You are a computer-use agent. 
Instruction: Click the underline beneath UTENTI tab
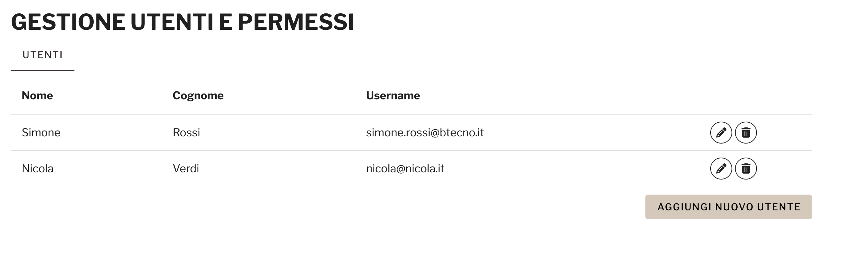(43, 71)
